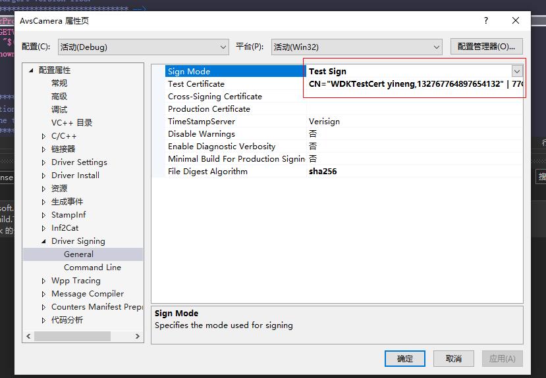Collapse the Driver Signing node
Screen dimensions: 546x378
43,241
